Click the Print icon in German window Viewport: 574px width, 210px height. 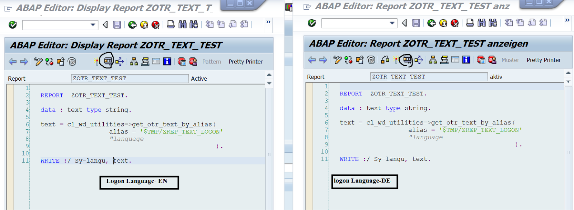470,23
